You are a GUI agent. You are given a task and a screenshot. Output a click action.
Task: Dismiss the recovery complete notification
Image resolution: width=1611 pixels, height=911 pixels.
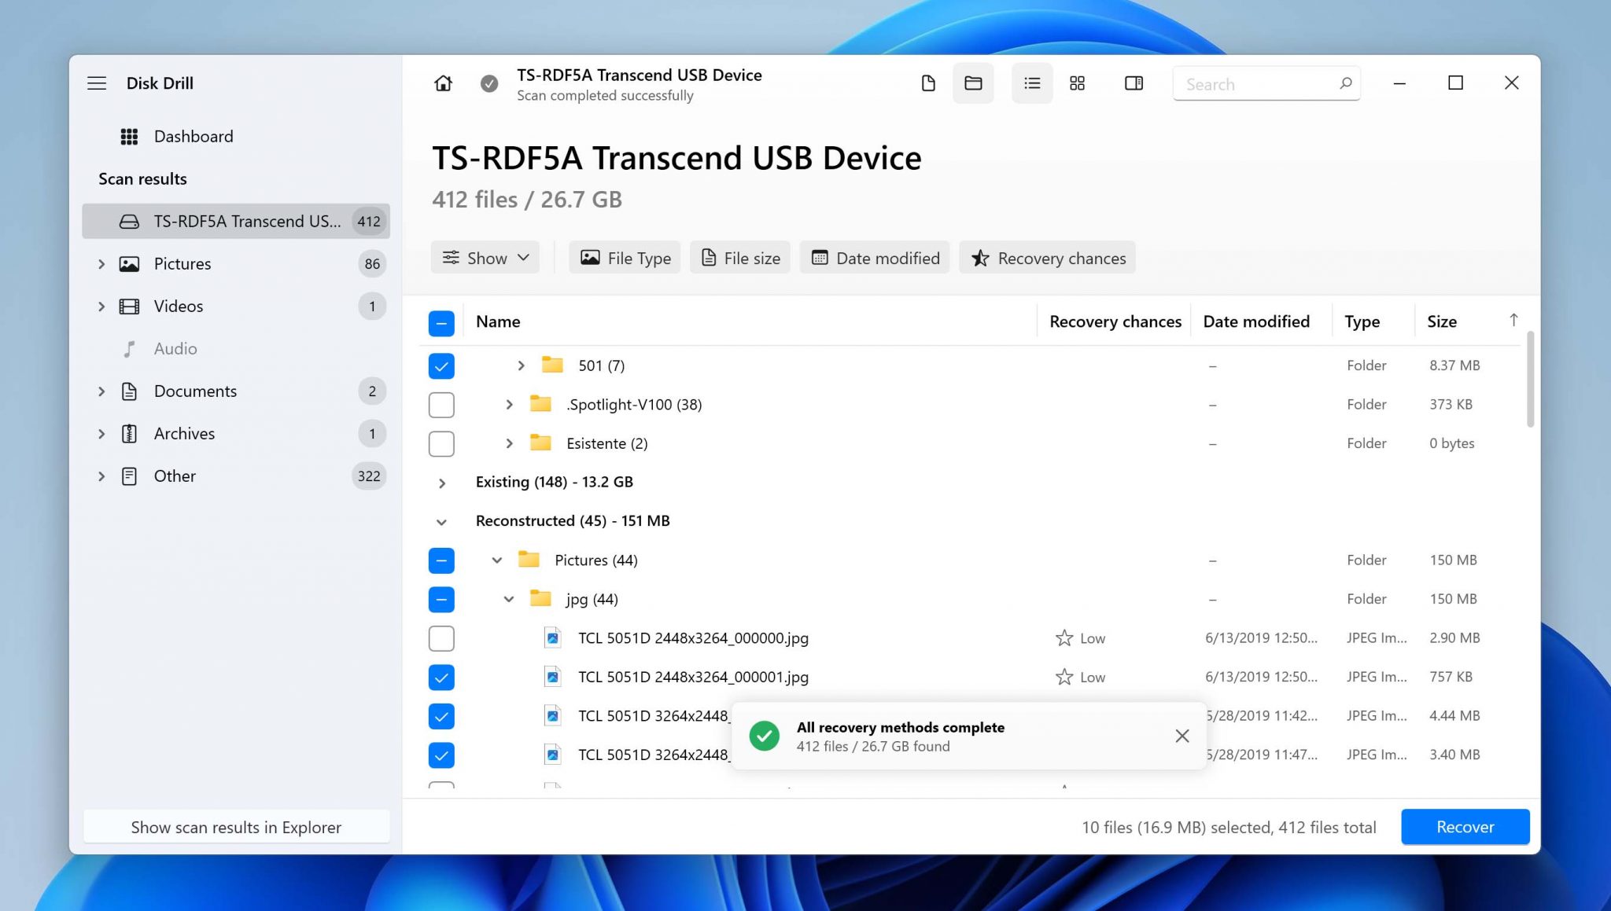[x=1182, y=736]
